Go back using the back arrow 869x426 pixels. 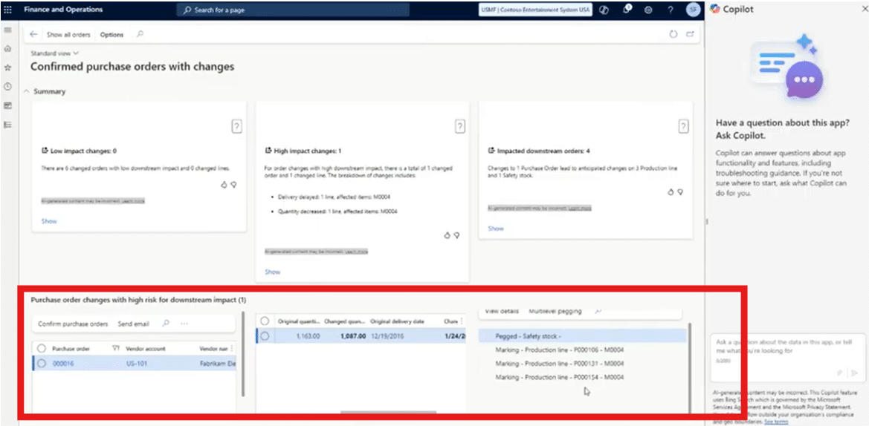point(33,34)
